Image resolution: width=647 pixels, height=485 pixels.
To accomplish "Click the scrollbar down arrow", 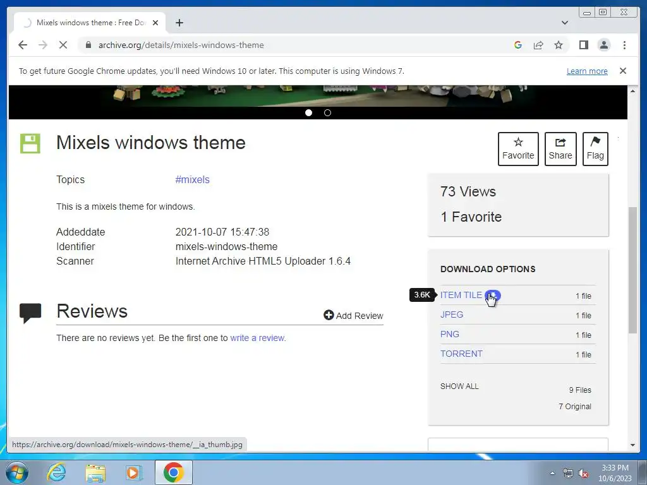I will click(632, 445).
